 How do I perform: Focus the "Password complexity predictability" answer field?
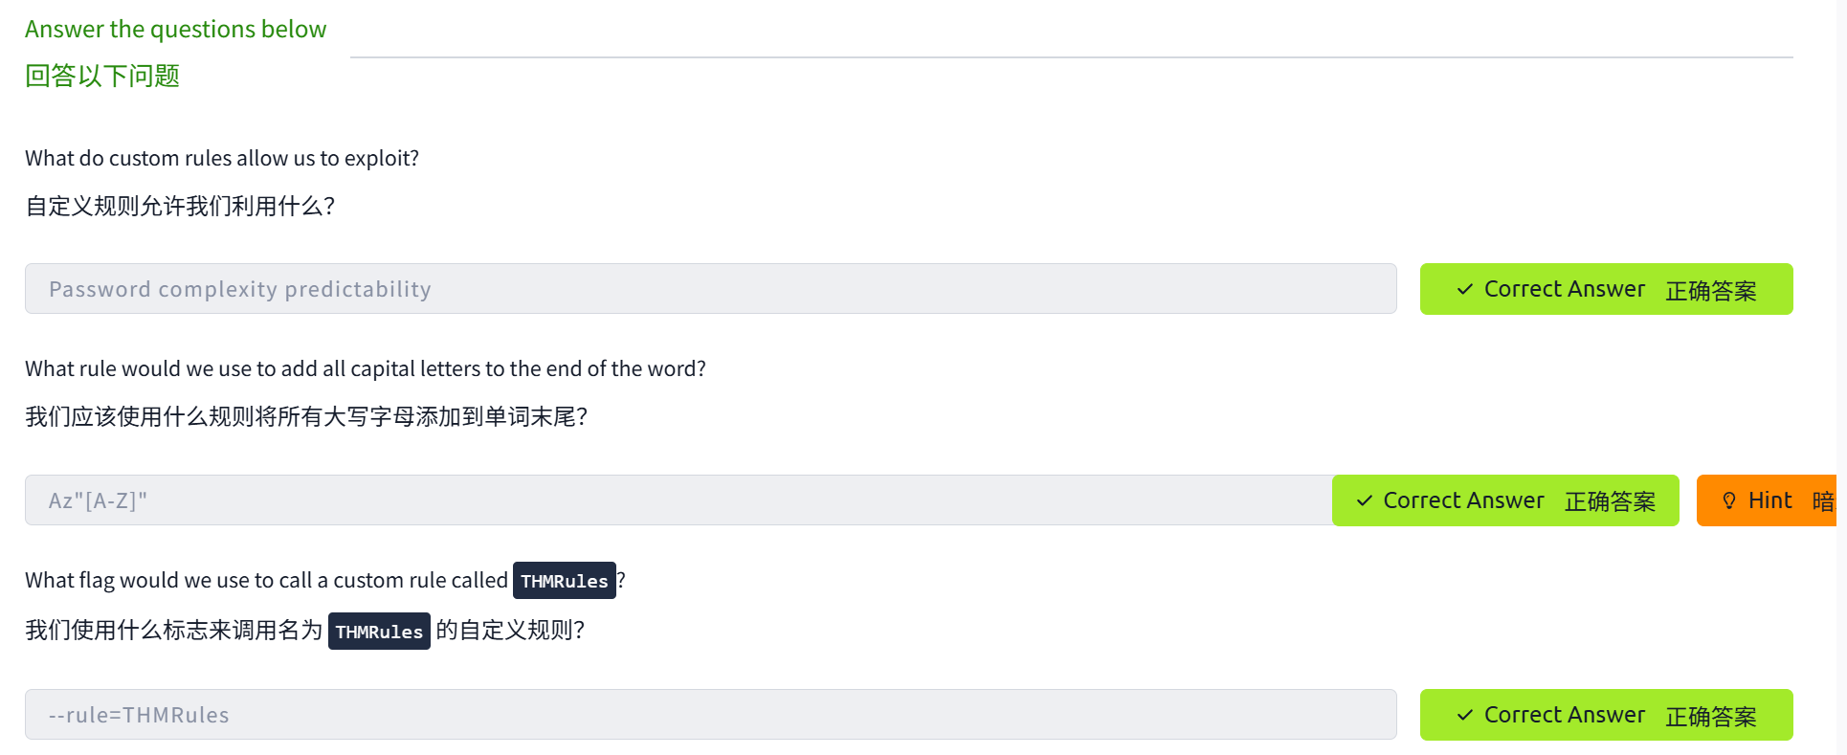pos(710,289)
